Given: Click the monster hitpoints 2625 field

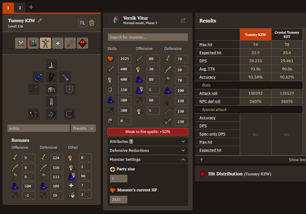Looking at the screenshot, I should click(125, 59).
